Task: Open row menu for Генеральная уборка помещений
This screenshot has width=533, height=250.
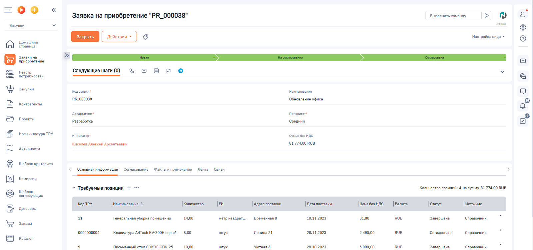Action: 500,216
